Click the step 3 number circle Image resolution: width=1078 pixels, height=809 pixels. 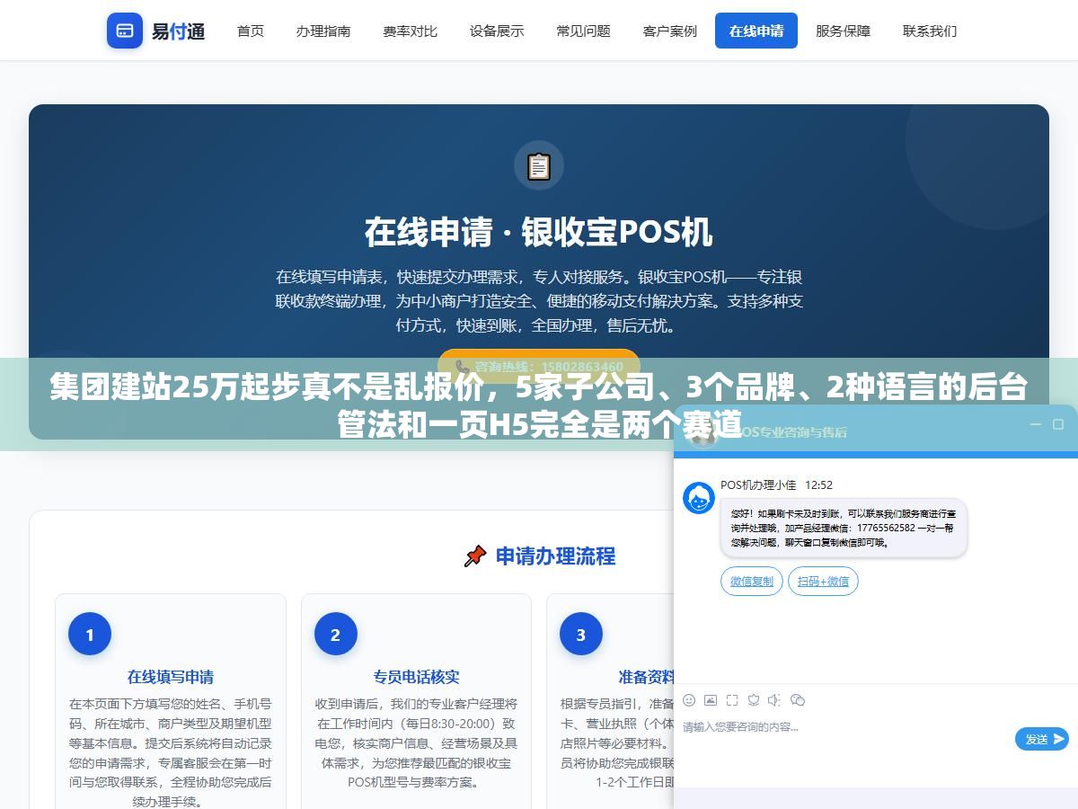pos(581,635)
